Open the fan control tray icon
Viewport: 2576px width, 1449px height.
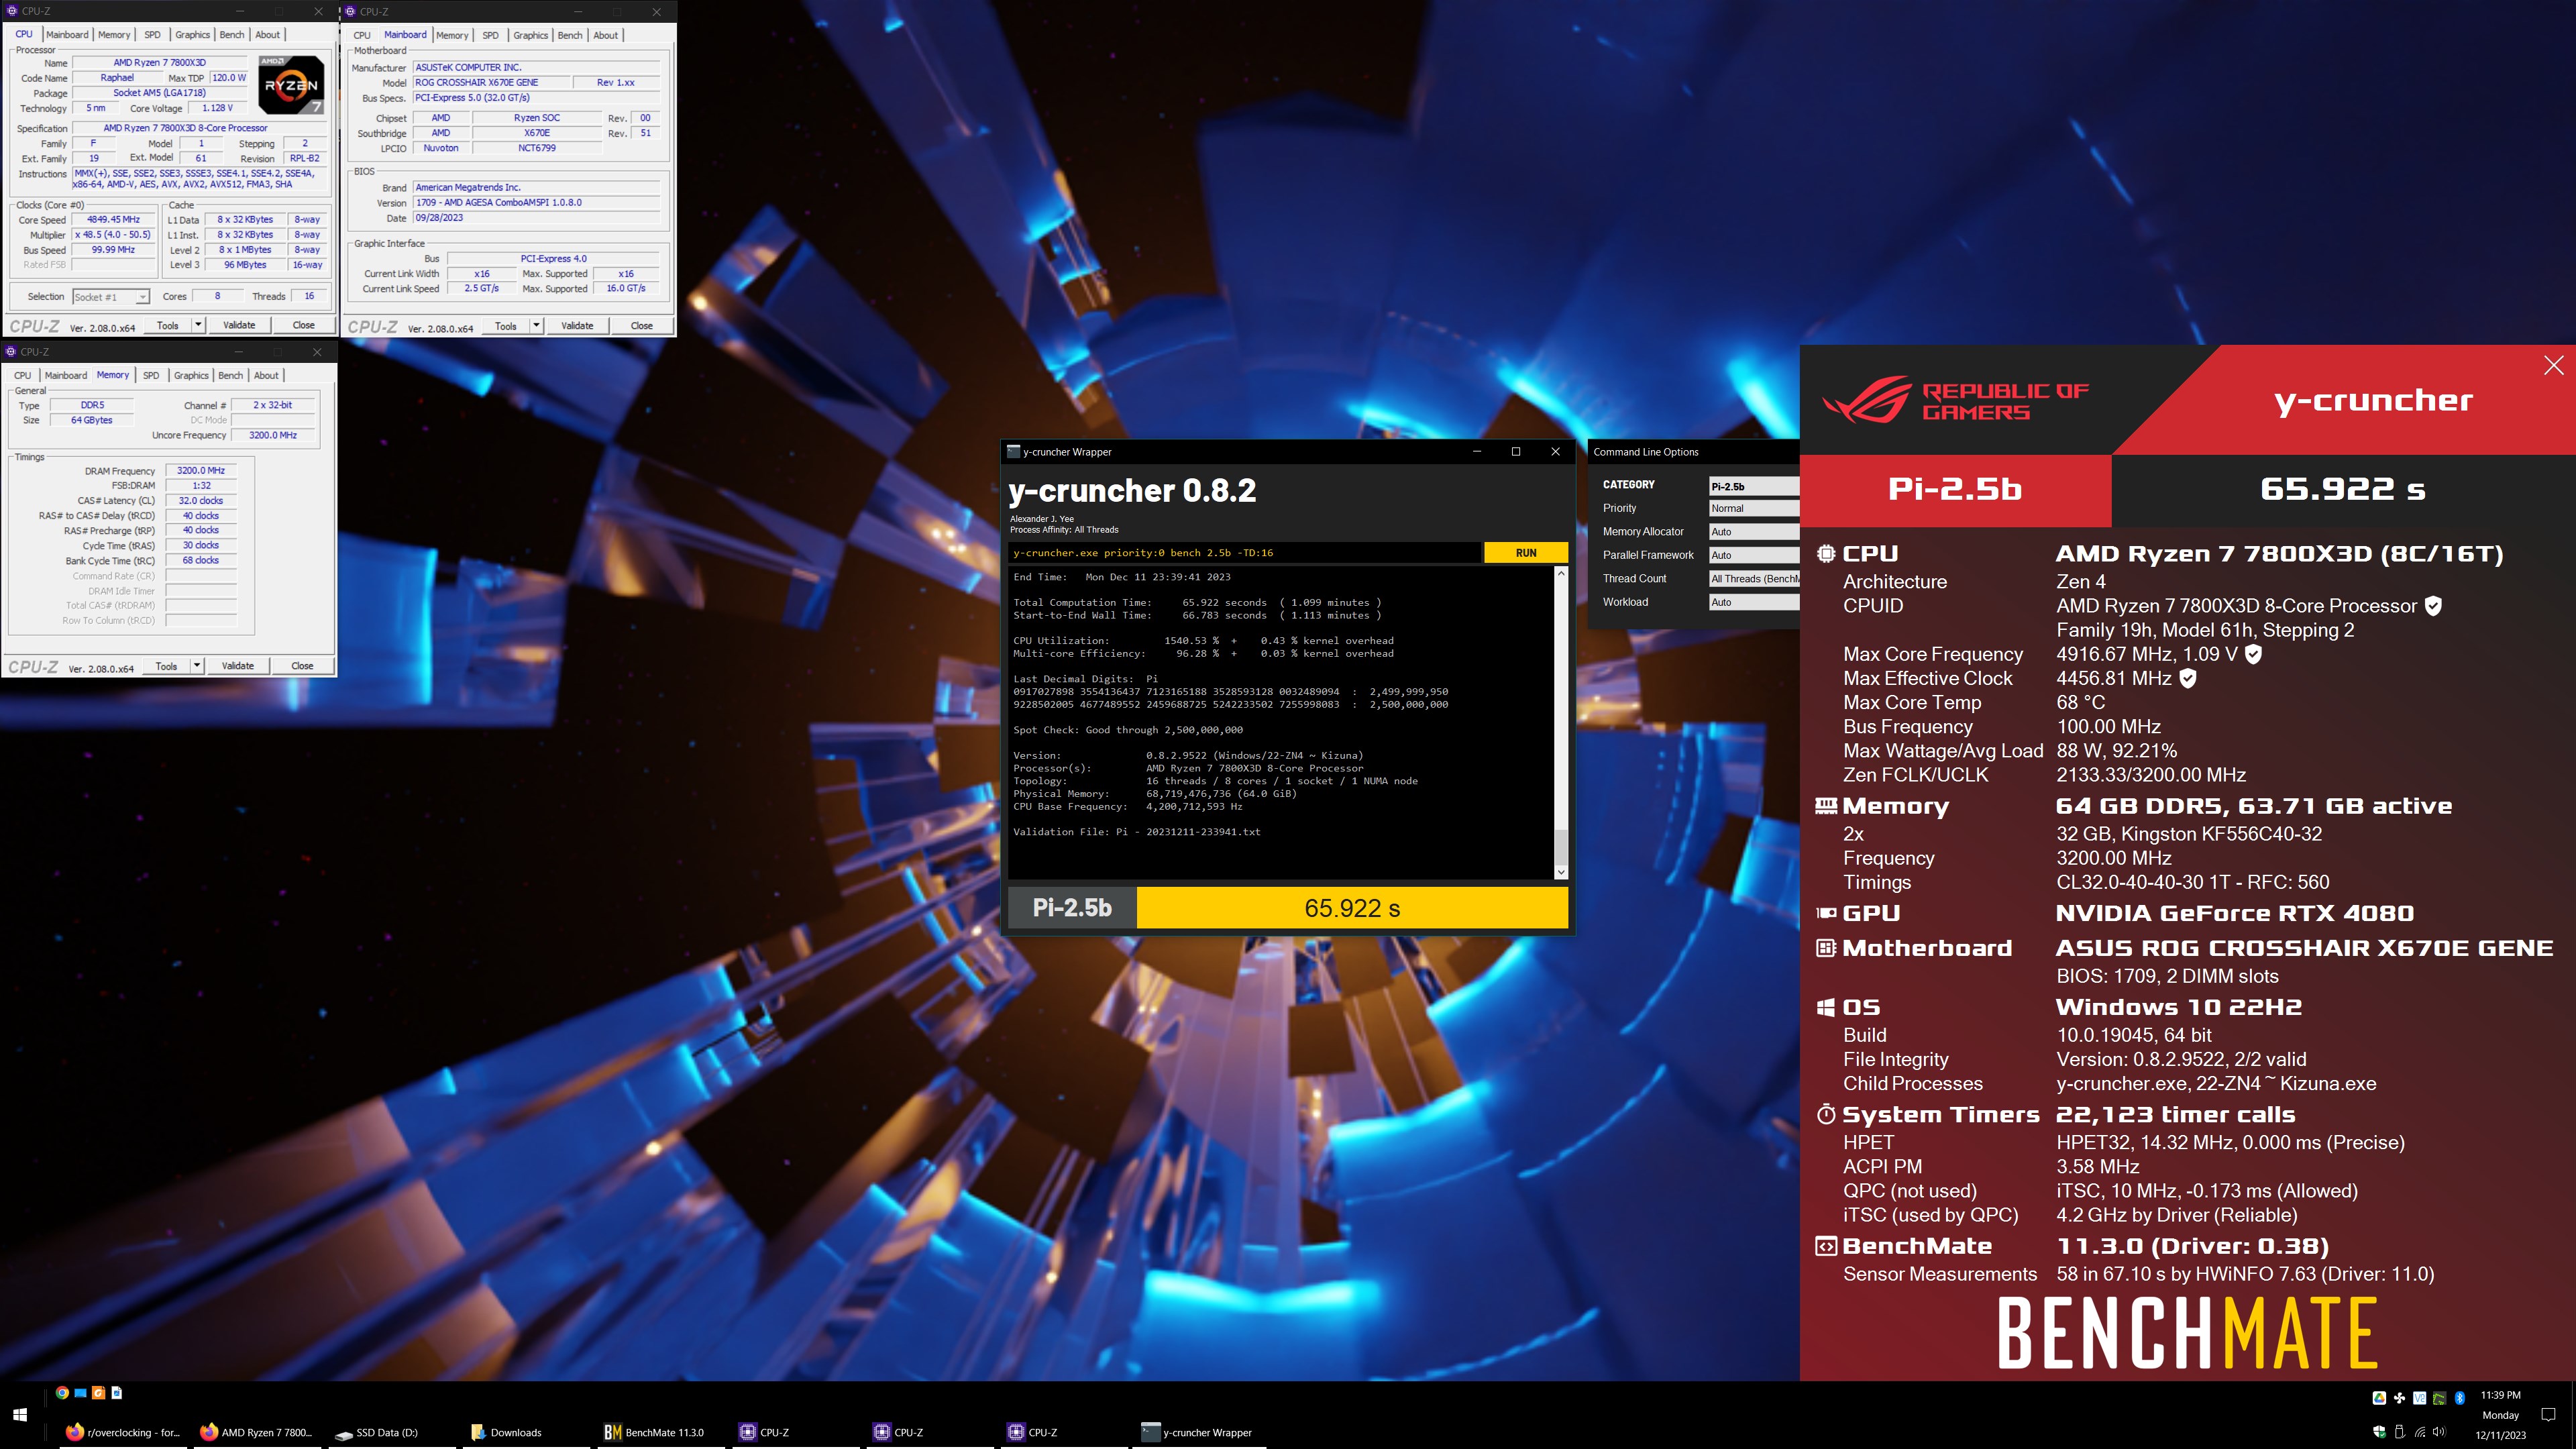click(x=2399, y=1398)
